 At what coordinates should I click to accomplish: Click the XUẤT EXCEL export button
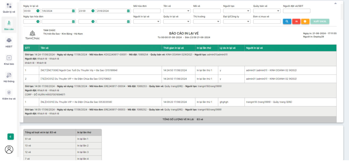(320, 22)
